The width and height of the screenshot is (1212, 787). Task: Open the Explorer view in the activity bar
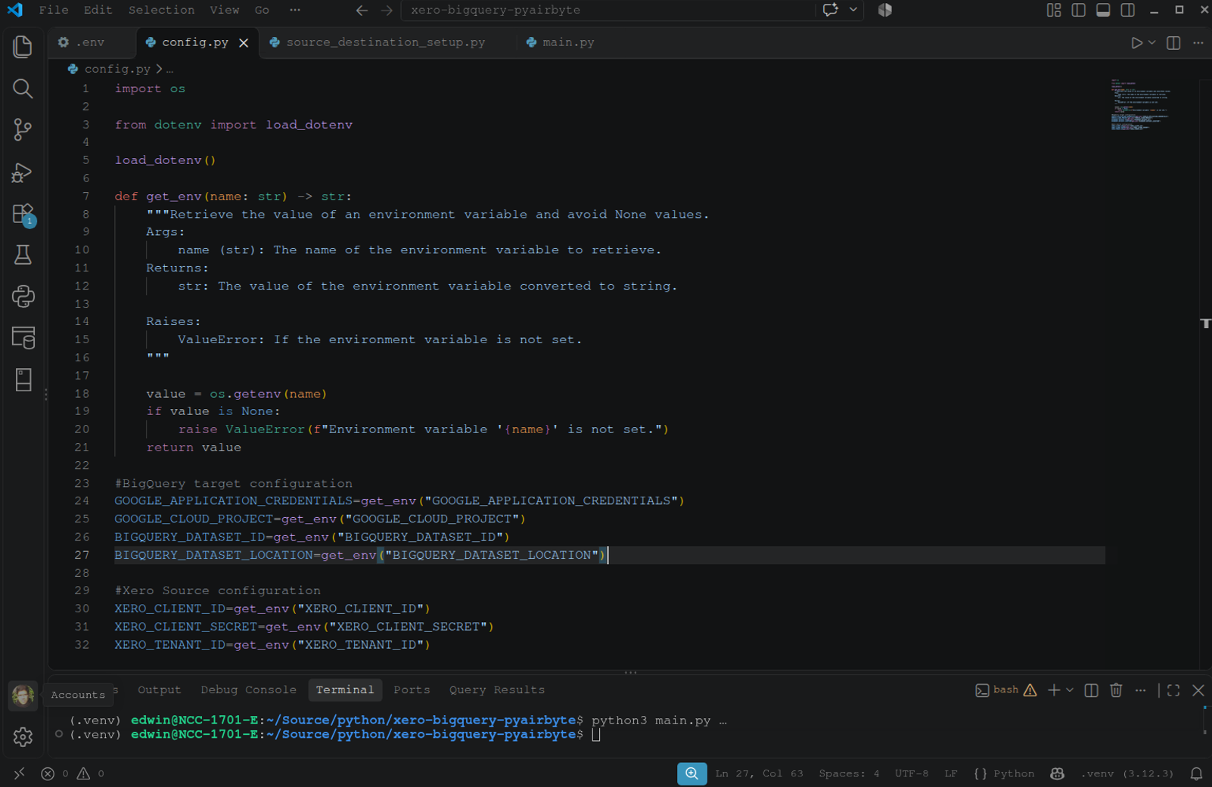click(x=23, y=47)
